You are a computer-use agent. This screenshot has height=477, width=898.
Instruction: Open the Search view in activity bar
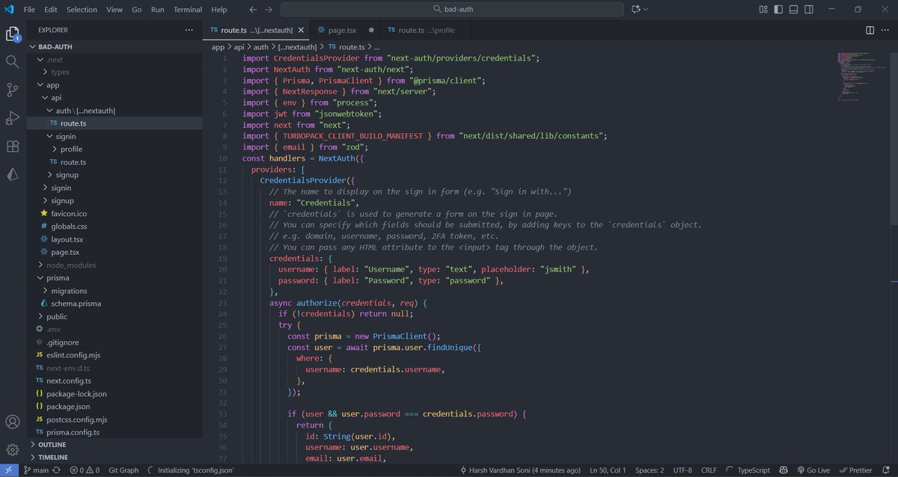12,62
